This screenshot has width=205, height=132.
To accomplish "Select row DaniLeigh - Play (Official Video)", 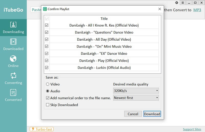I will point(104,60).
